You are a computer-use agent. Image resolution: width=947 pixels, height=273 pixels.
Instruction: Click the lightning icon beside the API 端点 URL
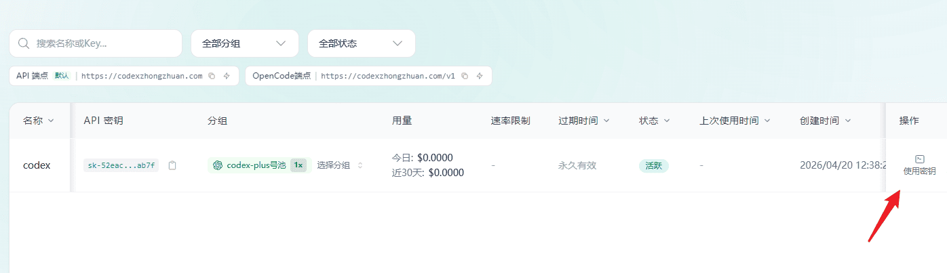[227, 76]
